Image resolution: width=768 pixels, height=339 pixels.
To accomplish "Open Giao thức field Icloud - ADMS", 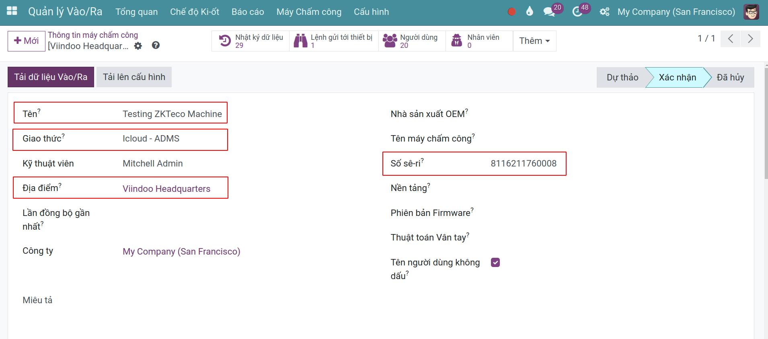I will click(x=151, y=139).
